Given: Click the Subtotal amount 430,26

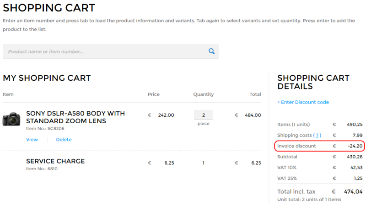Looking at the screenshot, I should 355,157.
